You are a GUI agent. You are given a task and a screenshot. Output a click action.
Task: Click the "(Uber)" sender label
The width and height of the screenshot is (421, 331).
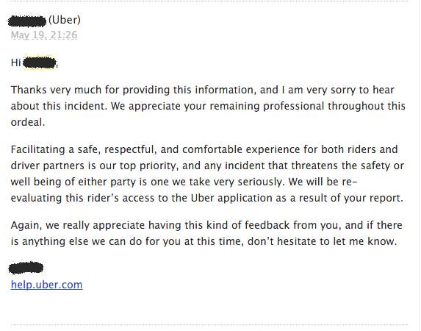tap(65, 20)
